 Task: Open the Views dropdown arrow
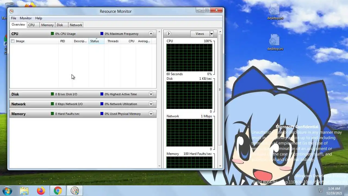coord(212,34)
